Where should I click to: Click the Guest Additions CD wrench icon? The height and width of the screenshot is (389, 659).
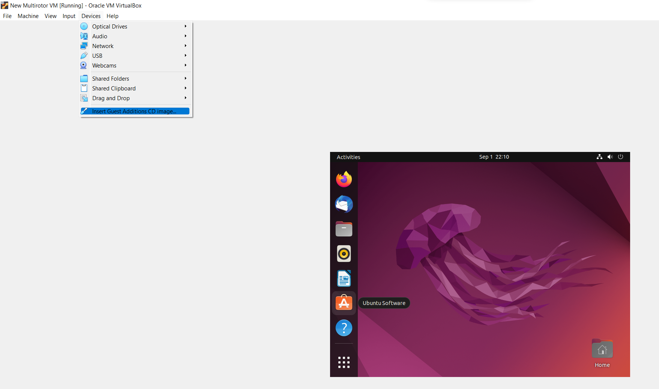(x=84, y=111)
